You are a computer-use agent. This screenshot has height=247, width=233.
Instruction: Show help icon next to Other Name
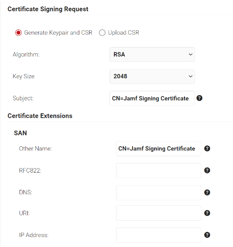click(x=207, y=148)
